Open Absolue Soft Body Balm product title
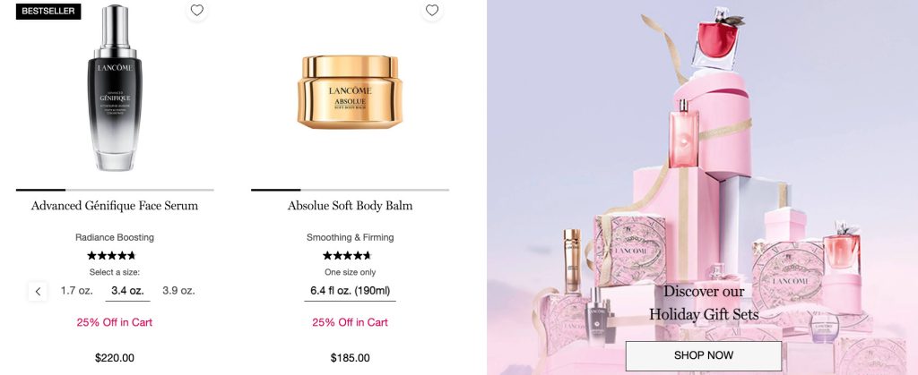 pyautogui.click(x=351, y=206)
